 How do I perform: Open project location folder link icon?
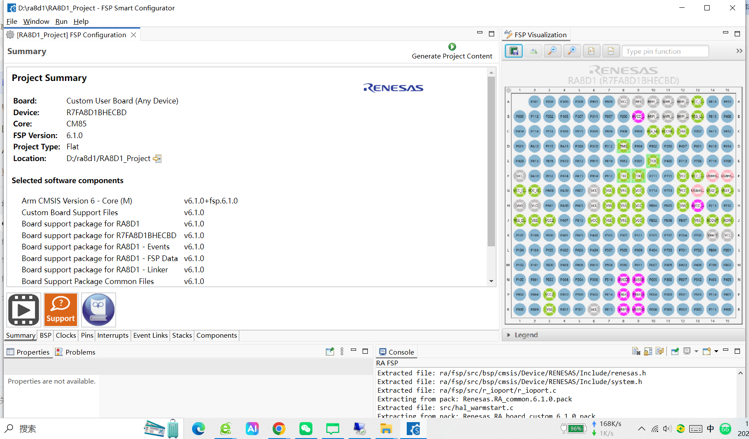click(x=157, y=159)
